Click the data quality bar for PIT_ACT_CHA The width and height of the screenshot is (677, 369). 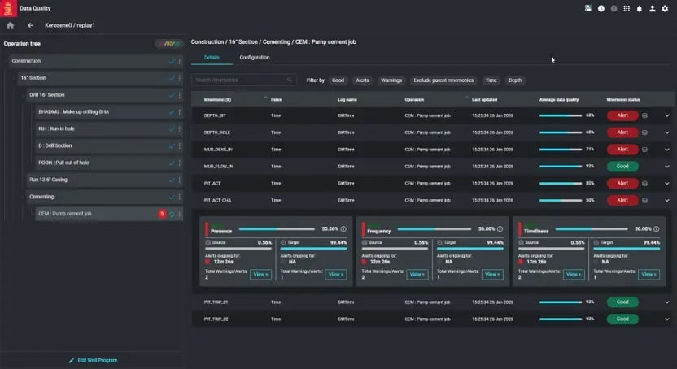click(561, 201)
